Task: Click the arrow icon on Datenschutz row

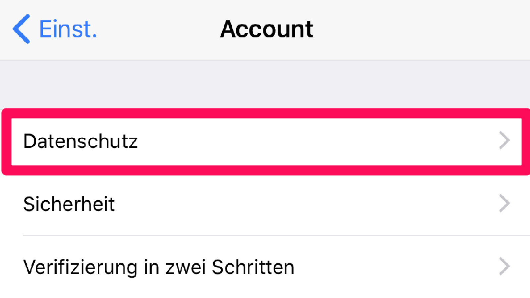Action: tap(504, 141)
